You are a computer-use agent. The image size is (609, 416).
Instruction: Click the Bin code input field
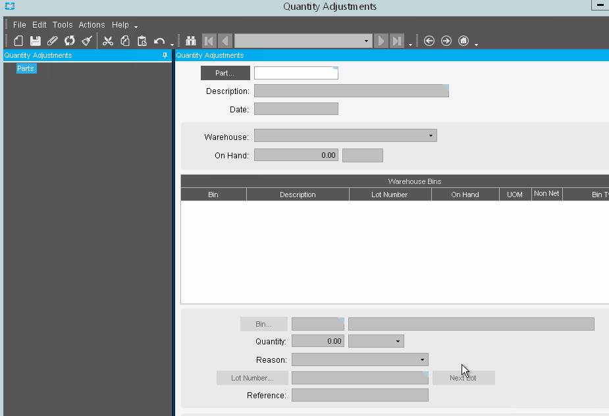coord(318,324)
